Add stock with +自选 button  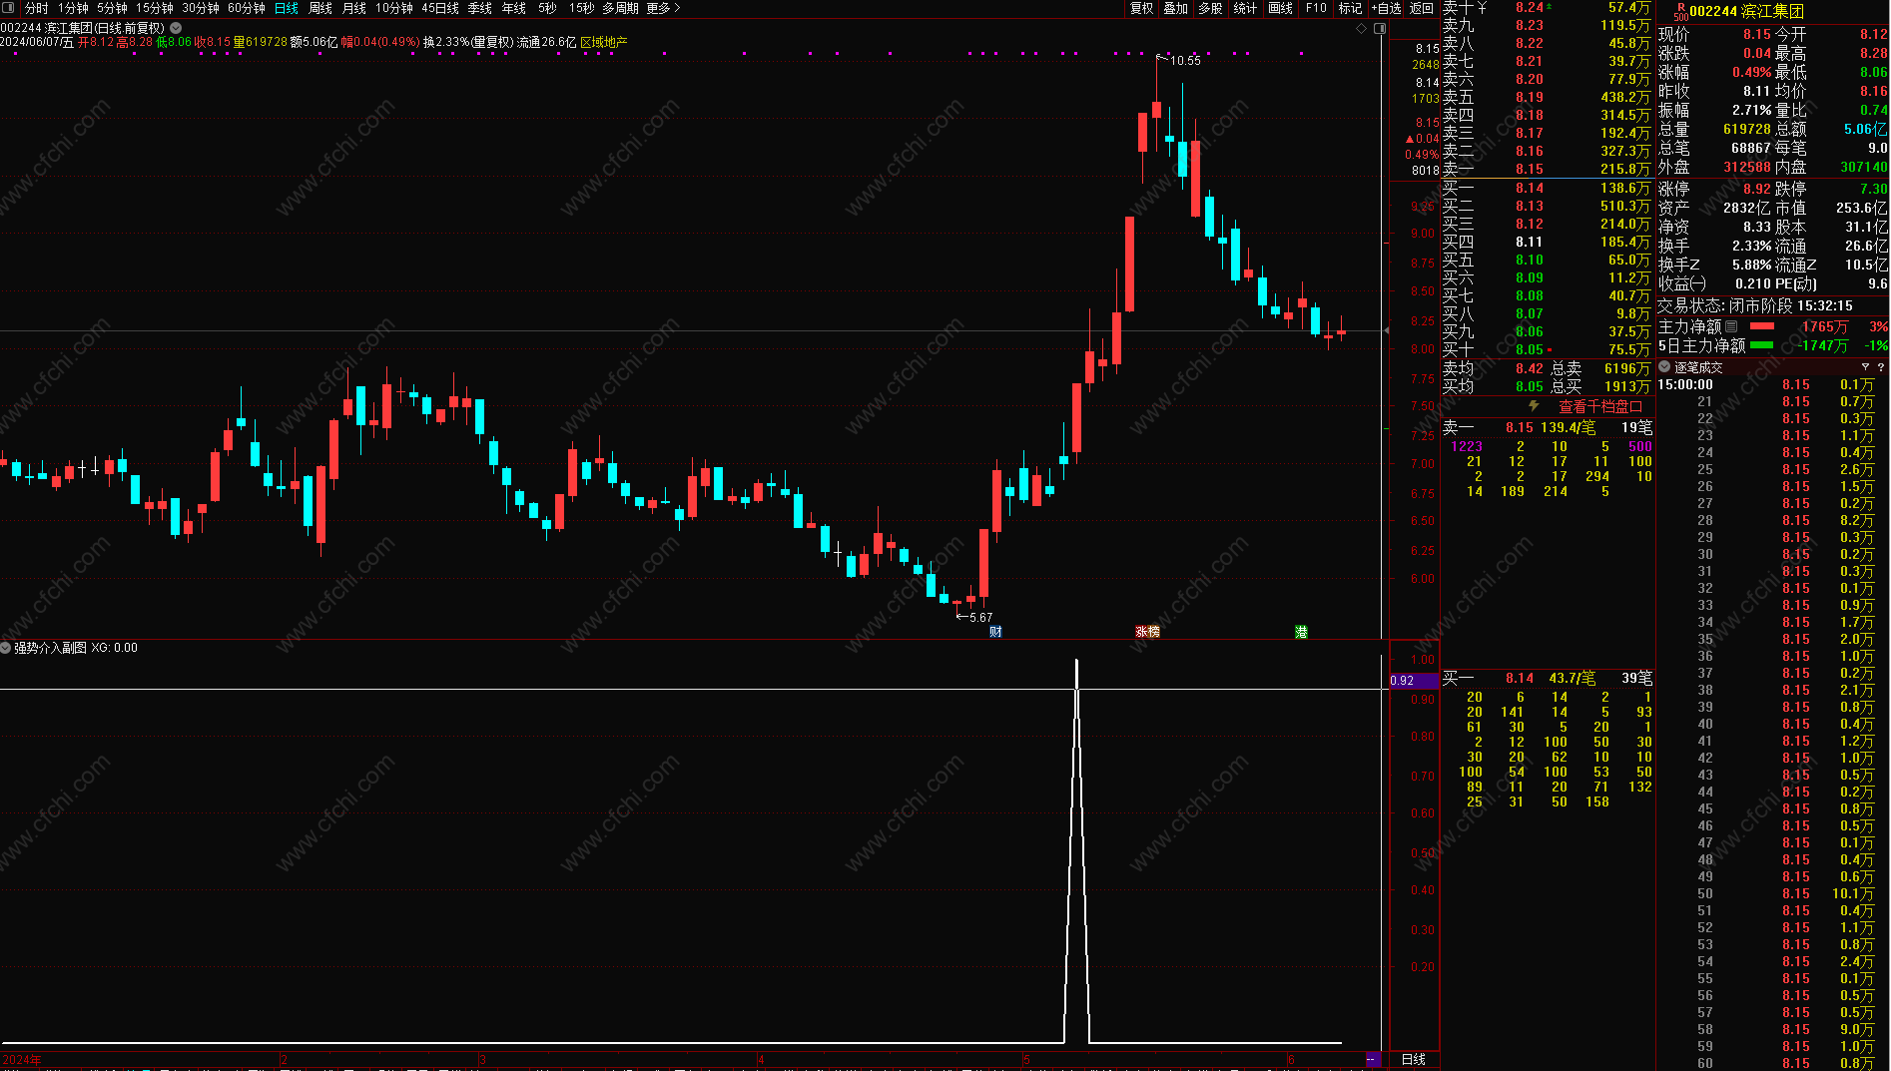tap(1386, 8)
